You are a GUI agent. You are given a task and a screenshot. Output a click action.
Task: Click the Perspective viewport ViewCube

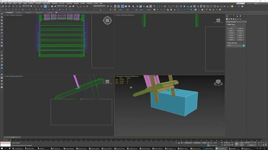(218, 82)
